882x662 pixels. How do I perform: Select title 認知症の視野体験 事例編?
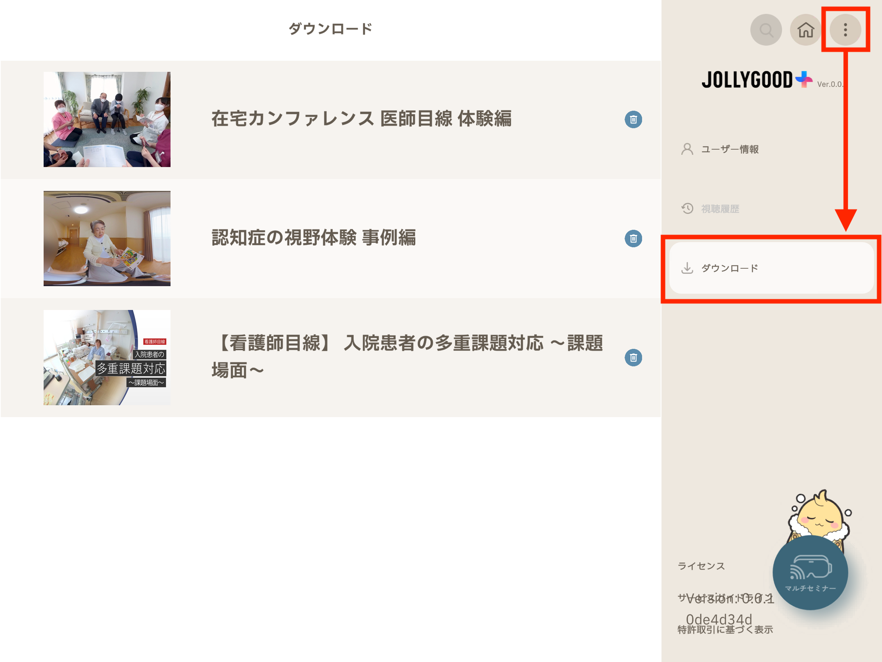click(x=314, y=238)
